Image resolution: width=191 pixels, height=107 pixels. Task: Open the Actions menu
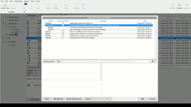coord(27,1)
